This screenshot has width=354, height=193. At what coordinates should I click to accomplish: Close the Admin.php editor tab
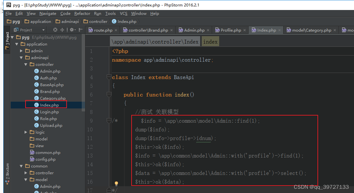click(208, 30)
